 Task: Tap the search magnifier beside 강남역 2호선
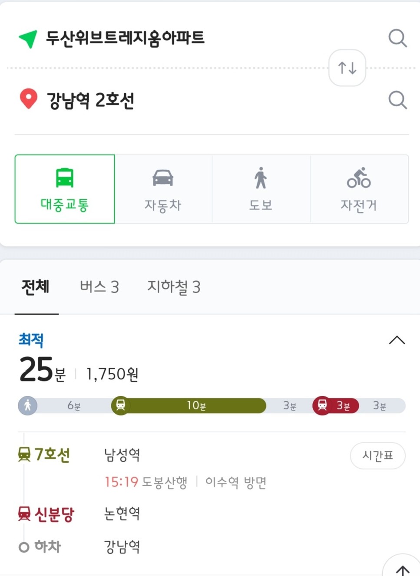pos(397,100)
